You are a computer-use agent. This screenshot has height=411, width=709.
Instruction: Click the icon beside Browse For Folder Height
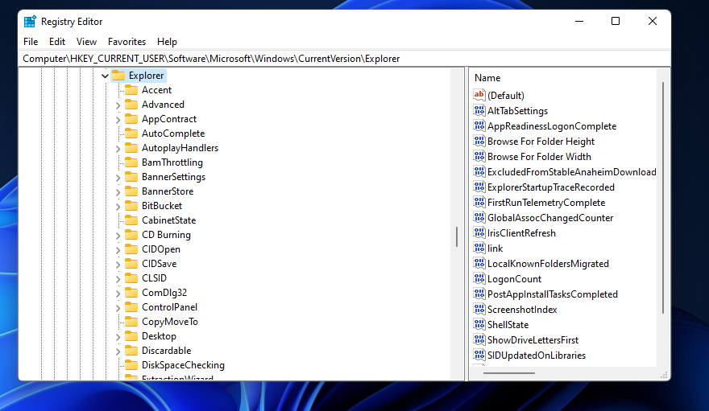(479, 141)
